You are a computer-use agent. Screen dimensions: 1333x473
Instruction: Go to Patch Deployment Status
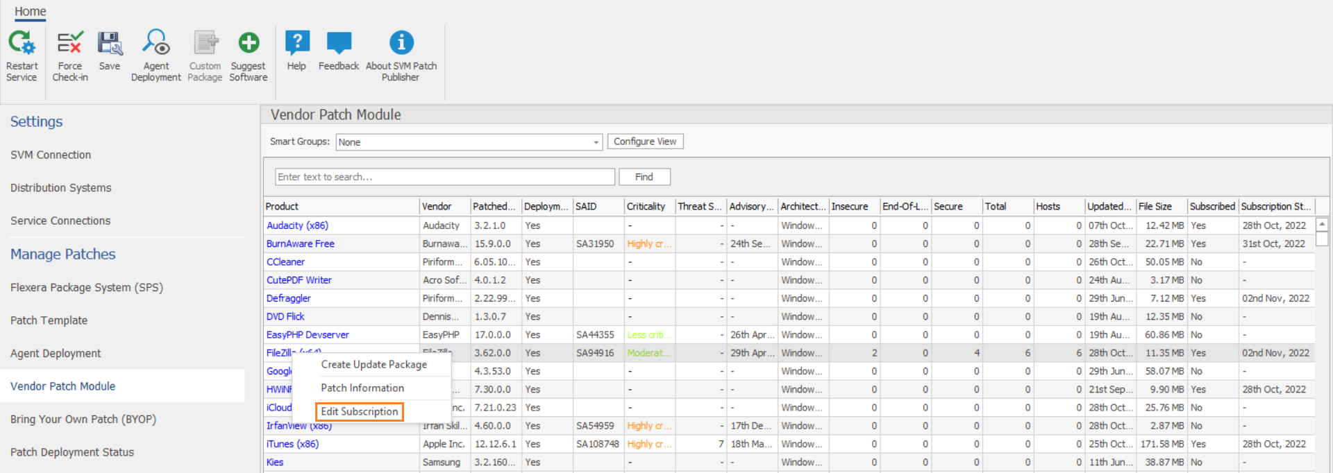tap(72, 452)
